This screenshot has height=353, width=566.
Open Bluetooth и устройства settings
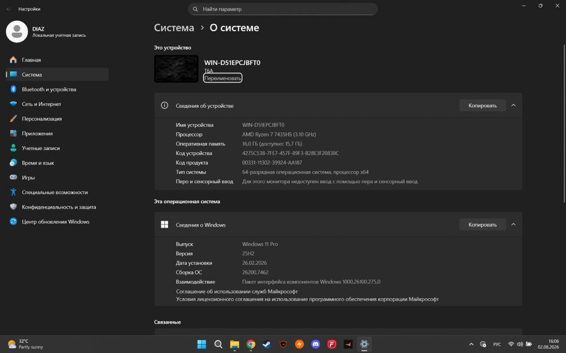click(57, 89)
